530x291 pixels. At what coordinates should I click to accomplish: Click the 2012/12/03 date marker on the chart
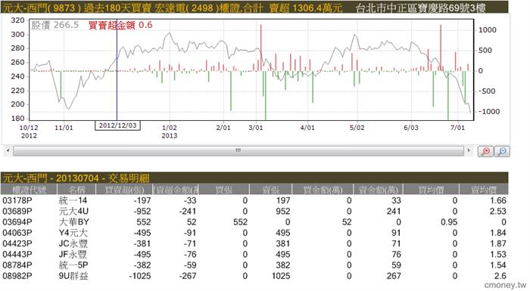117,125
